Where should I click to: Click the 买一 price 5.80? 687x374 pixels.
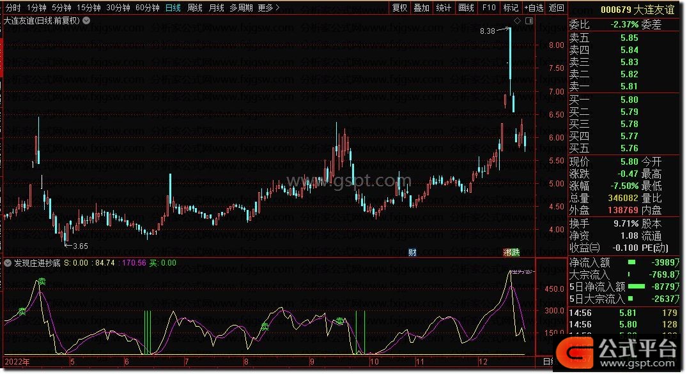629,100
